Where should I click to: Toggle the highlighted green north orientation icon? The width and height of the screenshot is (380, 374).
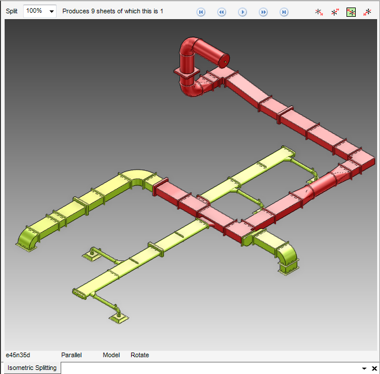pos(351,12)
